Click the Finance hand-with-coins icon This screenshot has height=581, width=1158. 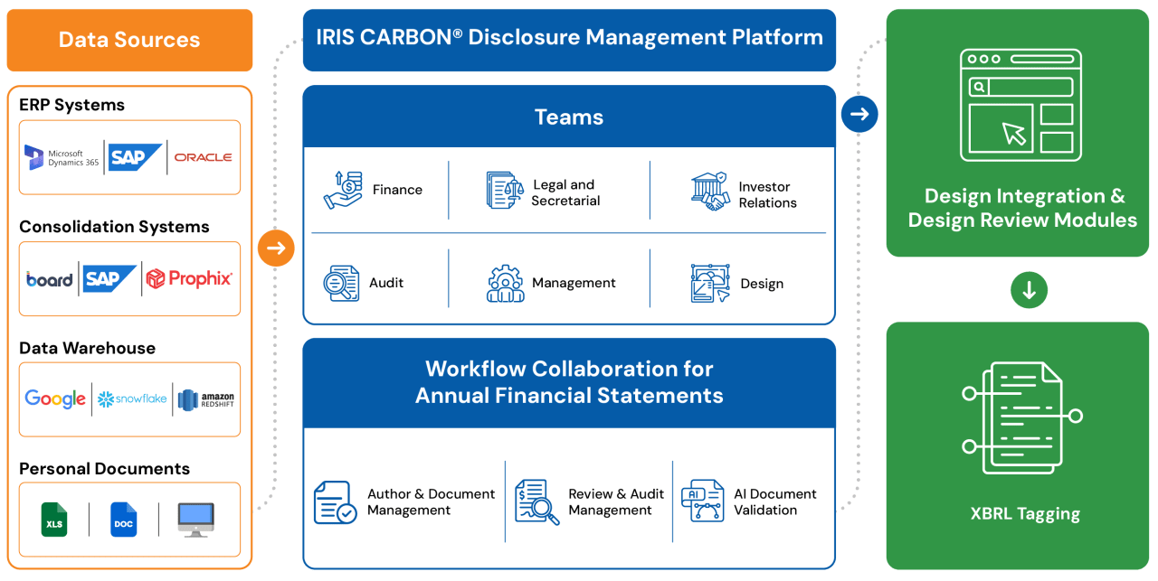[343, 190]
